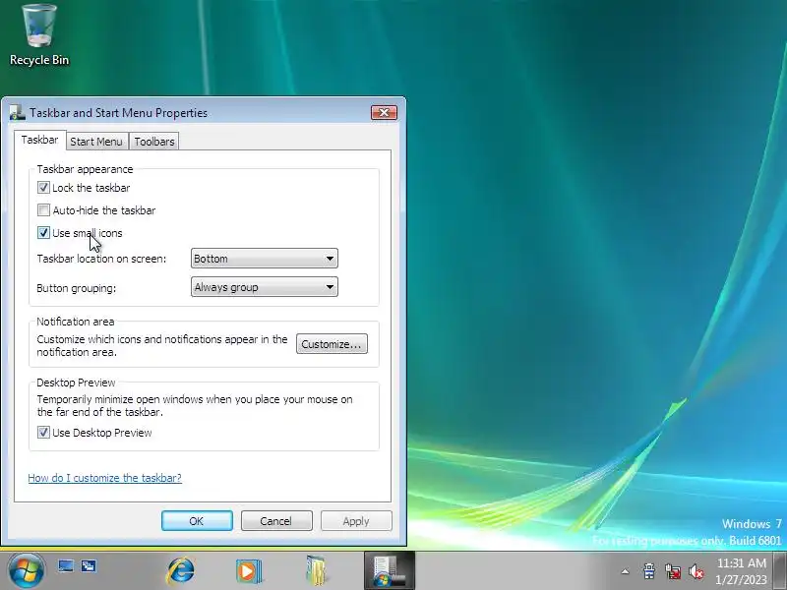Switch to the Taskbar tab

39,140
